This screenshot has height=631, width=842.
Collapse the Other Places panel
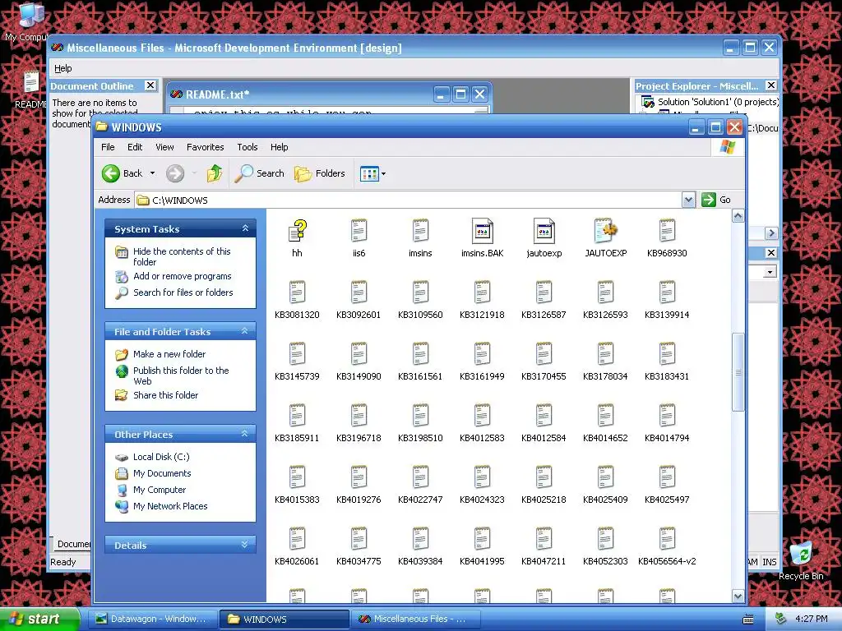pyautogui.click(x=245, y=434)
